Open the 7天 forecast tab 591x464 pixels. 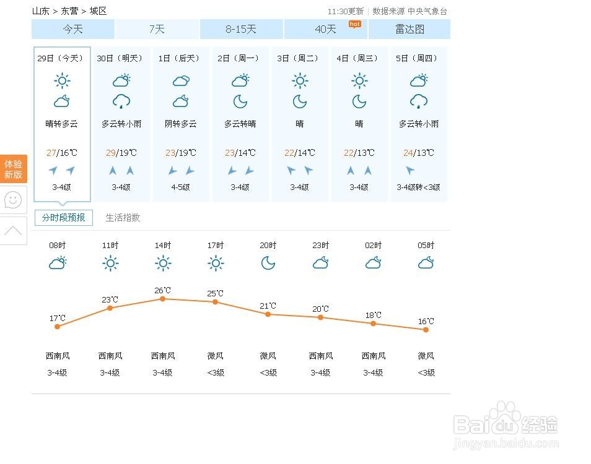point(157,29)
